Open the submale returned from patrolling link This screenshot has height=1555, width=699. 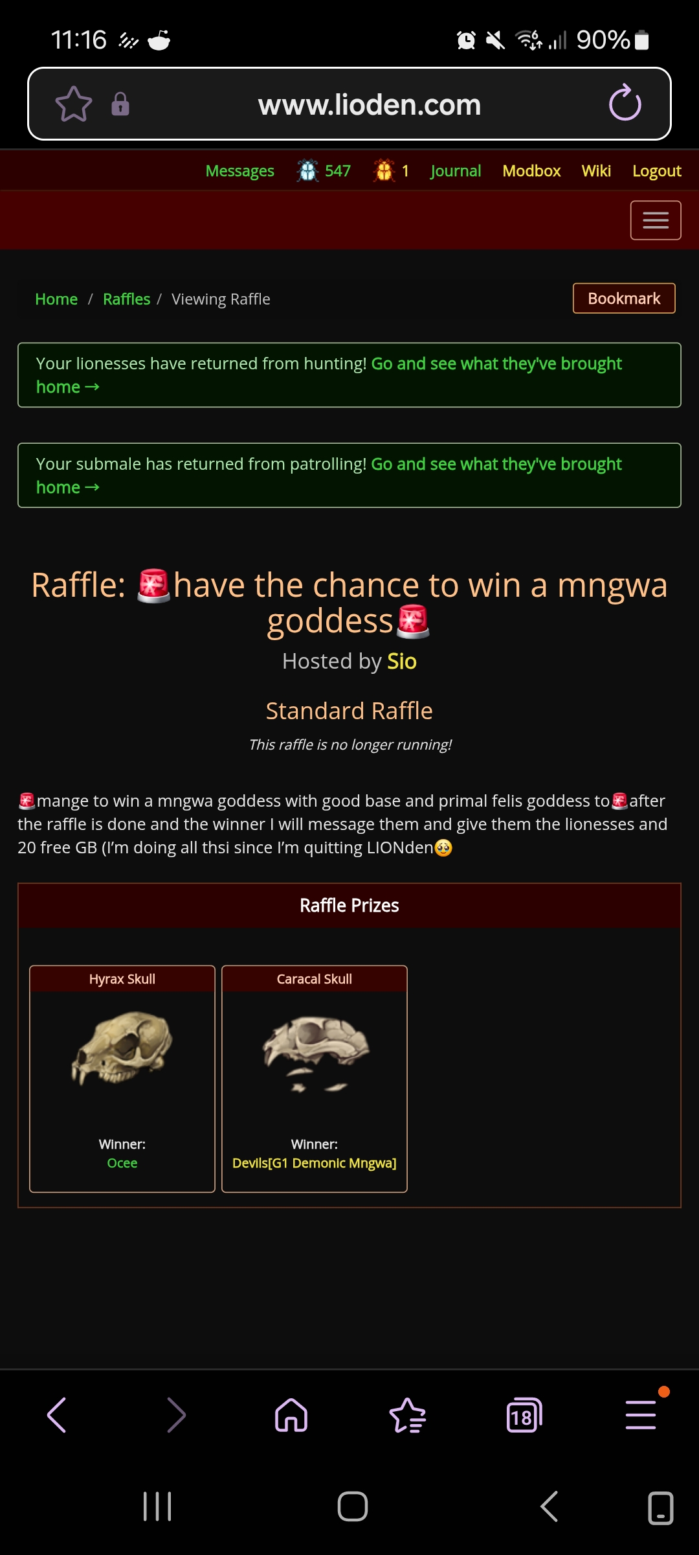[x=329, y=476]
